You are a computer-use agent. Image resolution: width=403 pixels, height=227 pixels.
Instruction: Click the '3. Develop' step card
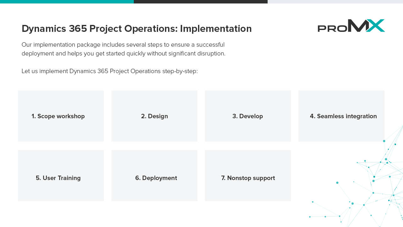248,116
